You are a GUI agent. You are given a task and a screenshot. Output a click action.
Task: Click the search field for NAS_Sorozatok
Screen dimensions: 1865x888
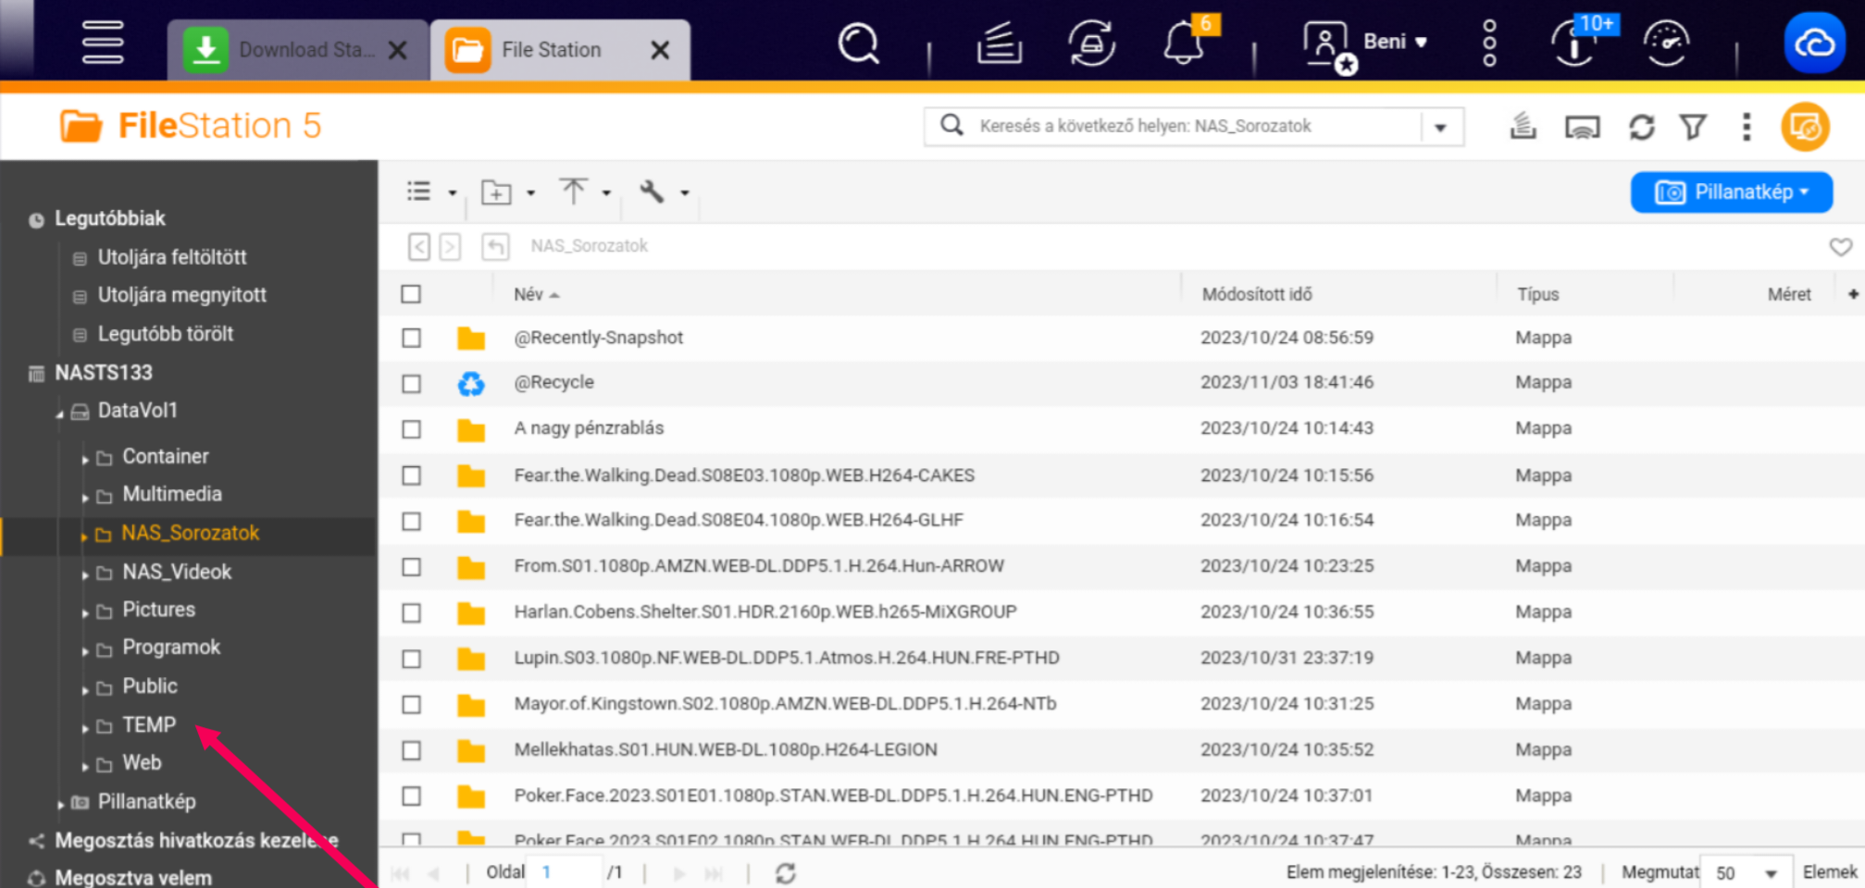1194,127
